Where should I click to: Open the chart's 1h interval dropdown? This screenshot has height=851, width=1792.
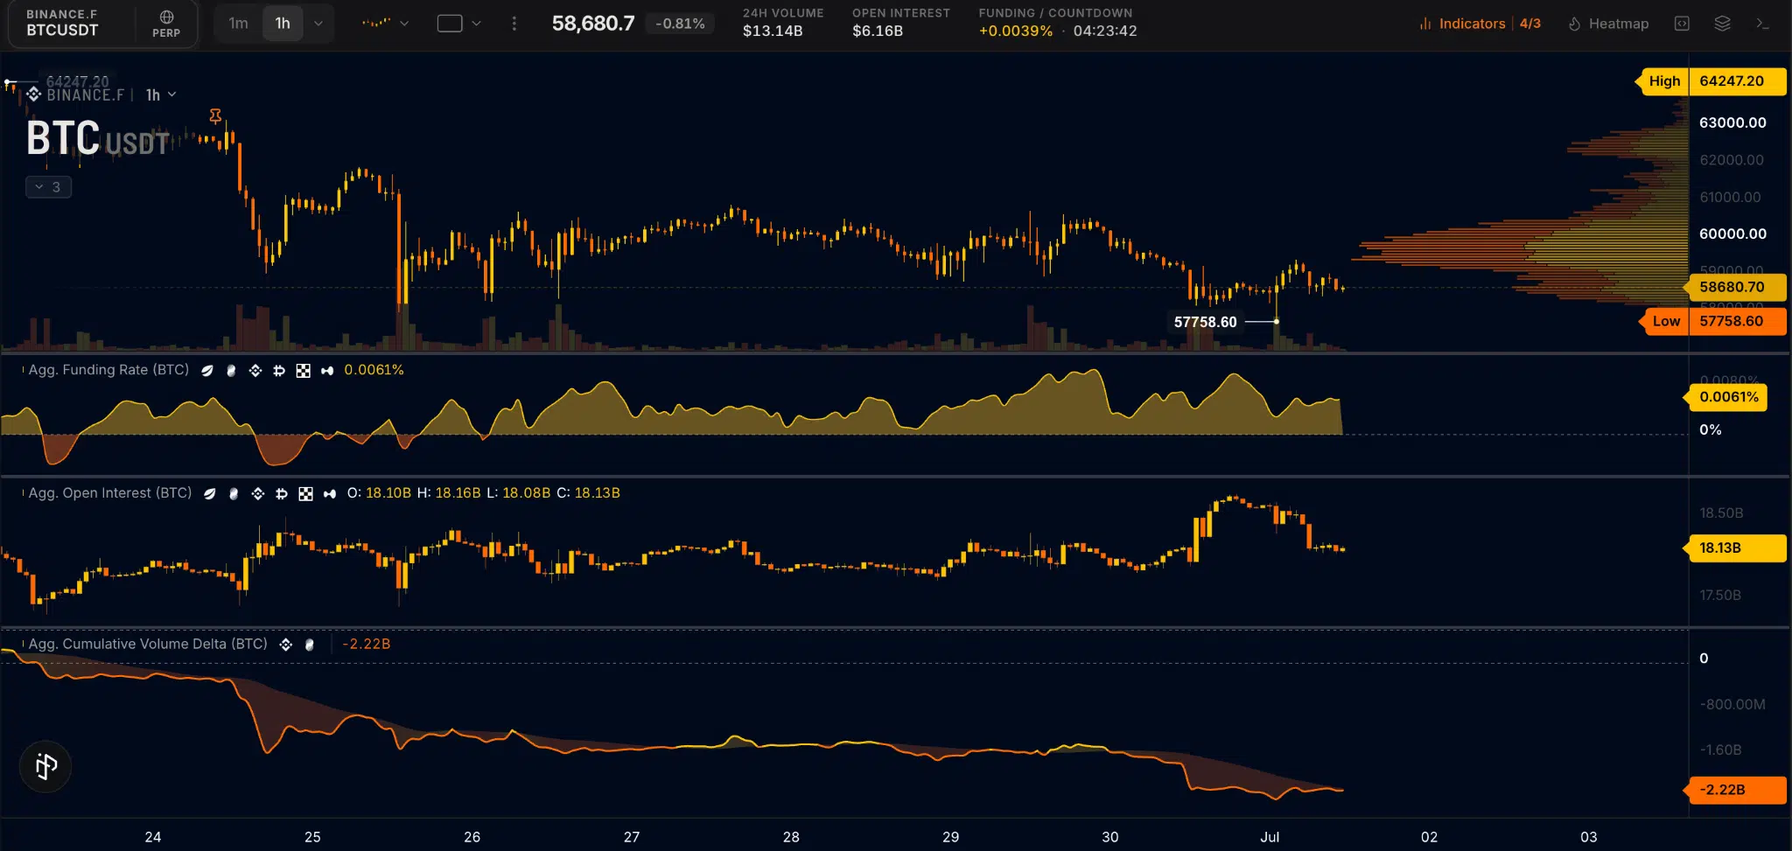click(161, 94)
